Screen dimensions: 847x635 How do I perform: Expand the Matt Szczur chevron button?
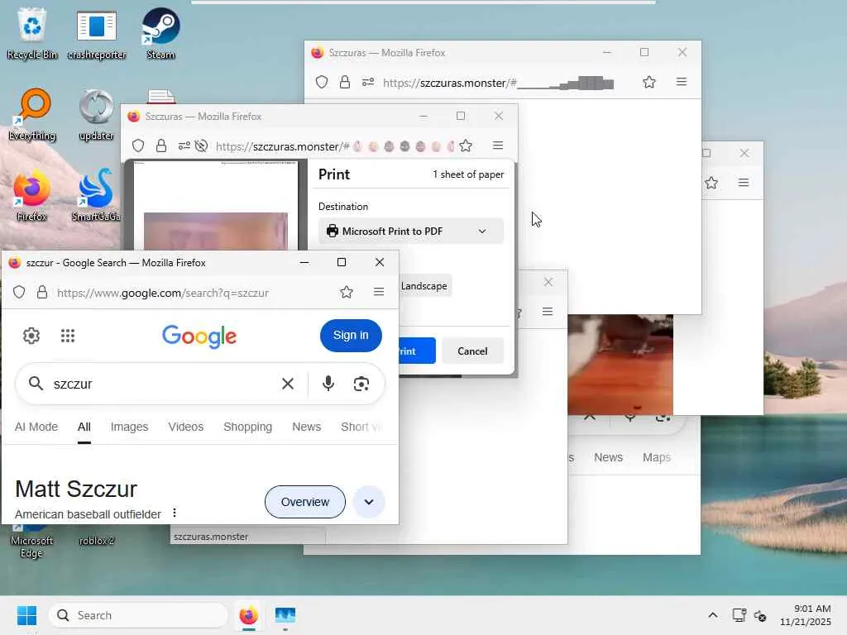[368, 502]
